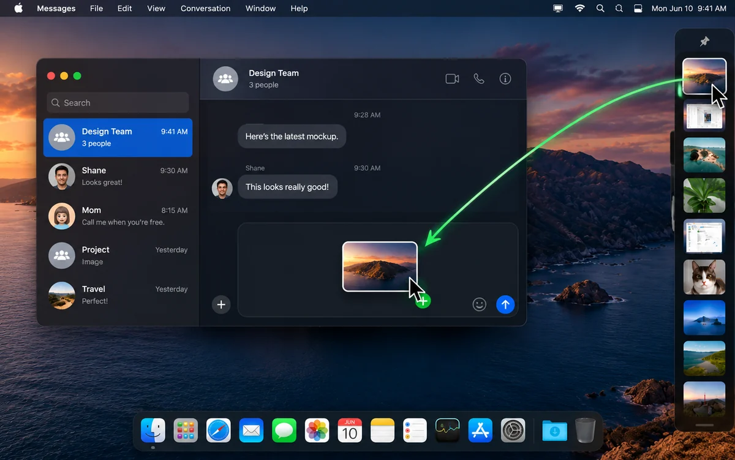Select the blue mountain lake thumbnail
The height and width of the screenshot is (460, 735).
click(x=704, y=317)
